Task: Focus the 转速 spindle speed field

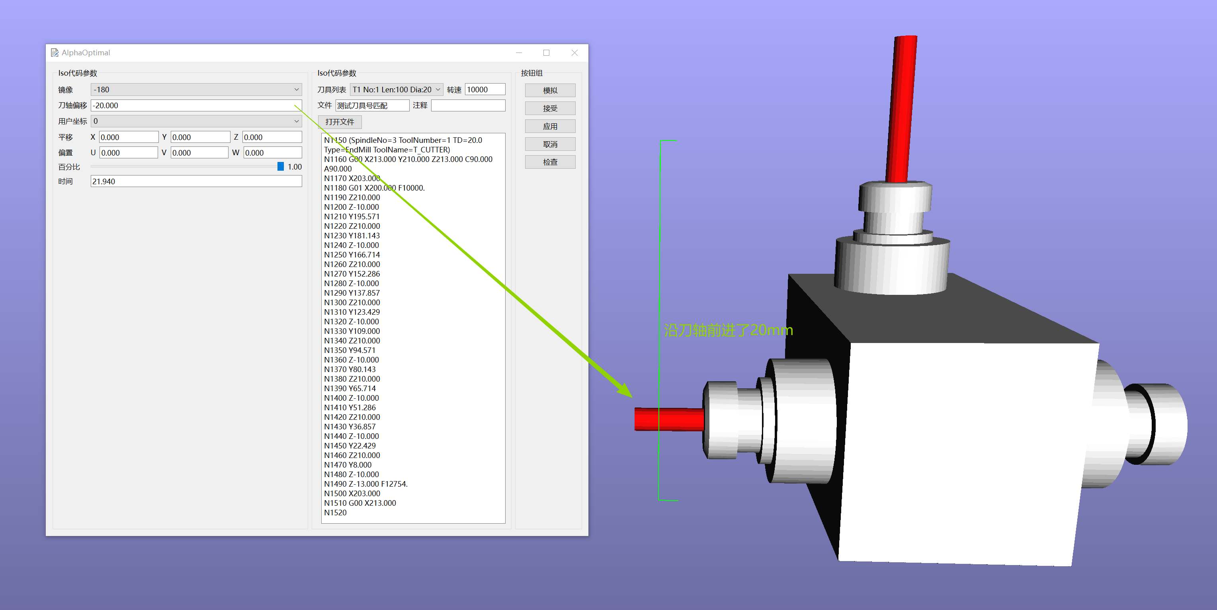Action: (485, 90)
